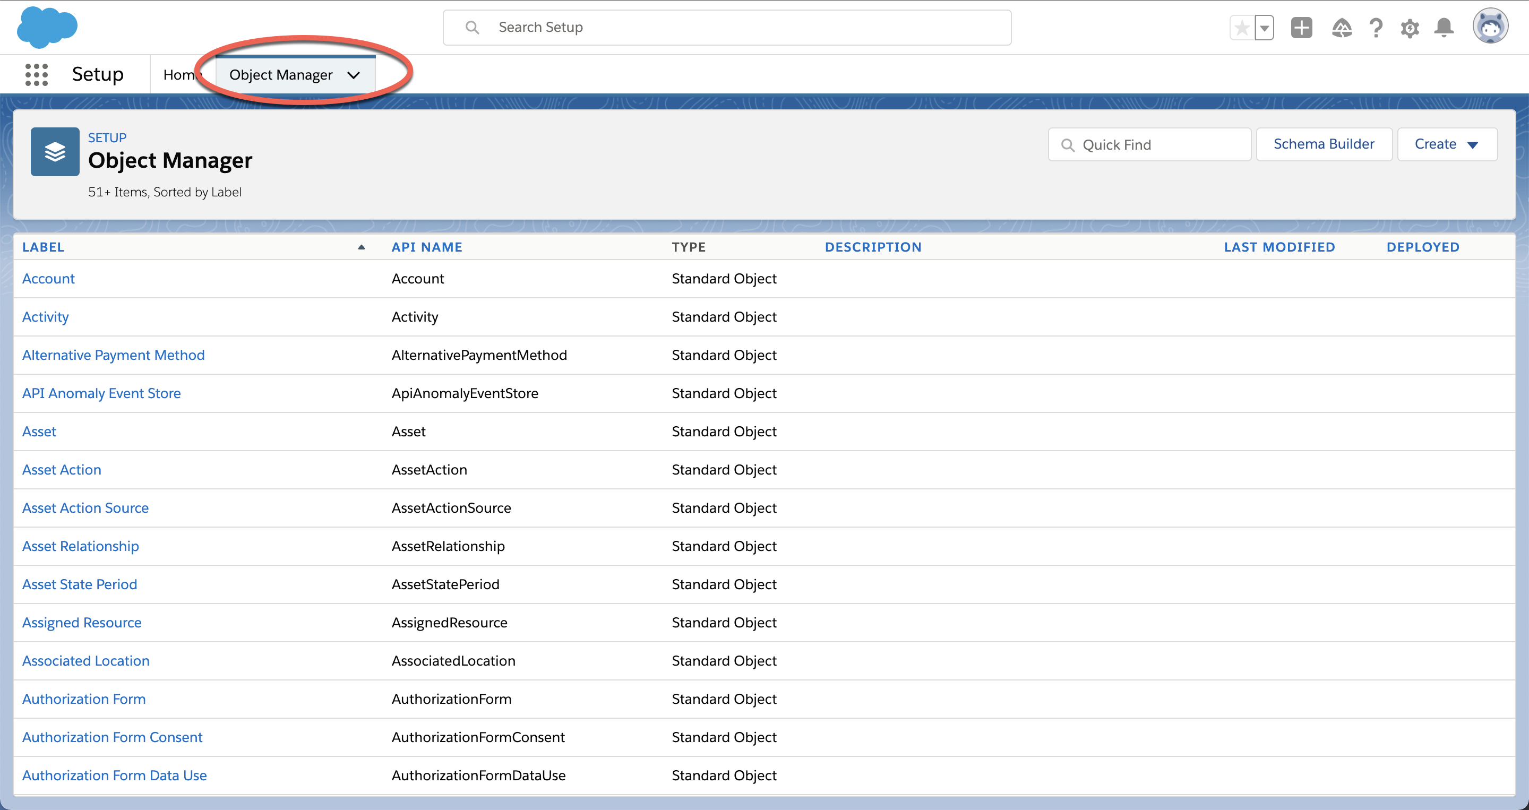Open the Authorization Form object link

click(84, 699)
